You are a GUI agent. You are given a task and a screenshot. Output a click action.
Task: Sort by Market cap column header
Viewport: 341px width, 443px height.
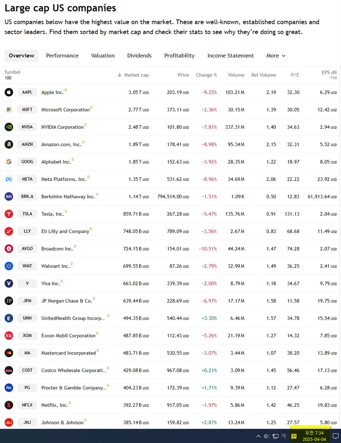(133, 75)
